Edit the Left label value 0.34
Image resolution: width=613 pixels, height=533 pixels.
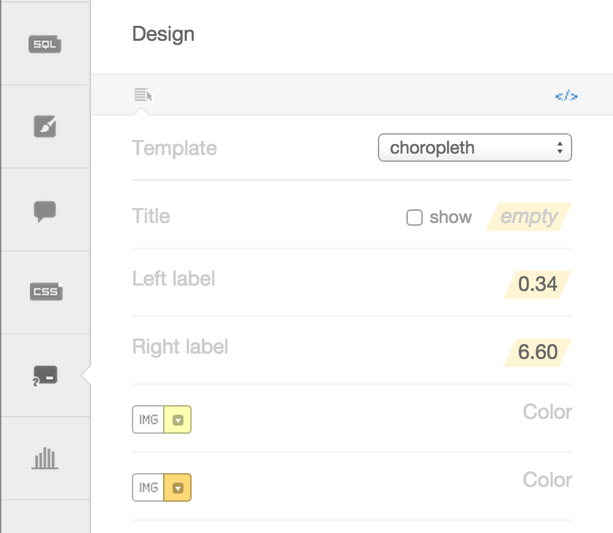point(537,284)
